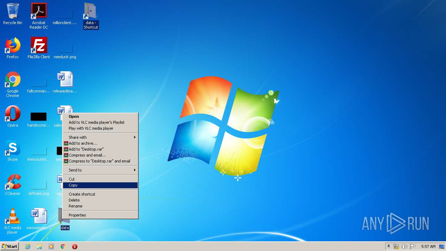Select the millionclient file on the desktop
This screenshot has width=446, height=251.
pos(65,16)
